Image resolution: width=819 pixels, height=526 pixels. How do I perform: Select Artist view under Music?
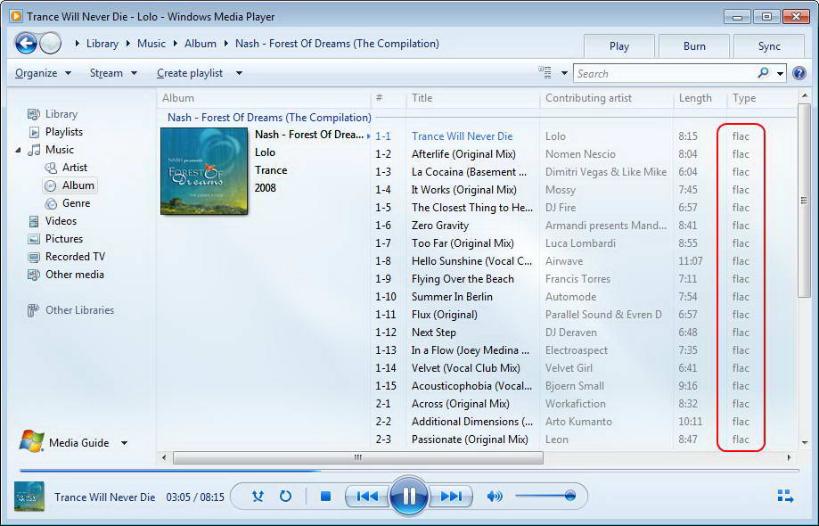click(75, 167)
